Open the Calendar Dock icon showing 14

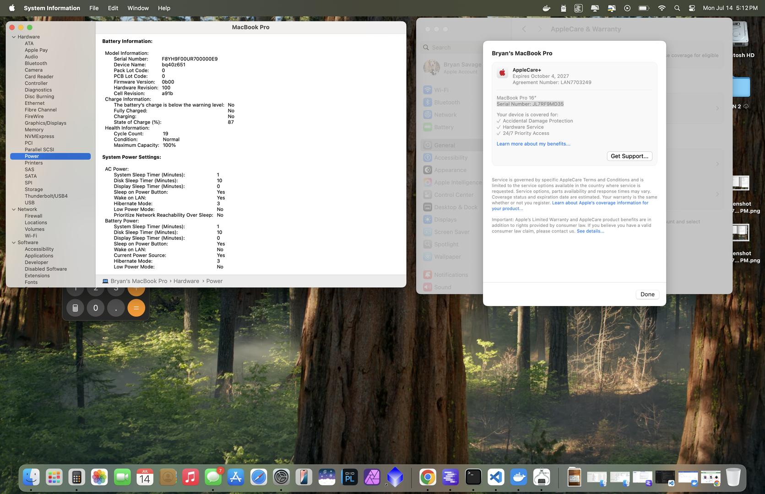point(145,478)
